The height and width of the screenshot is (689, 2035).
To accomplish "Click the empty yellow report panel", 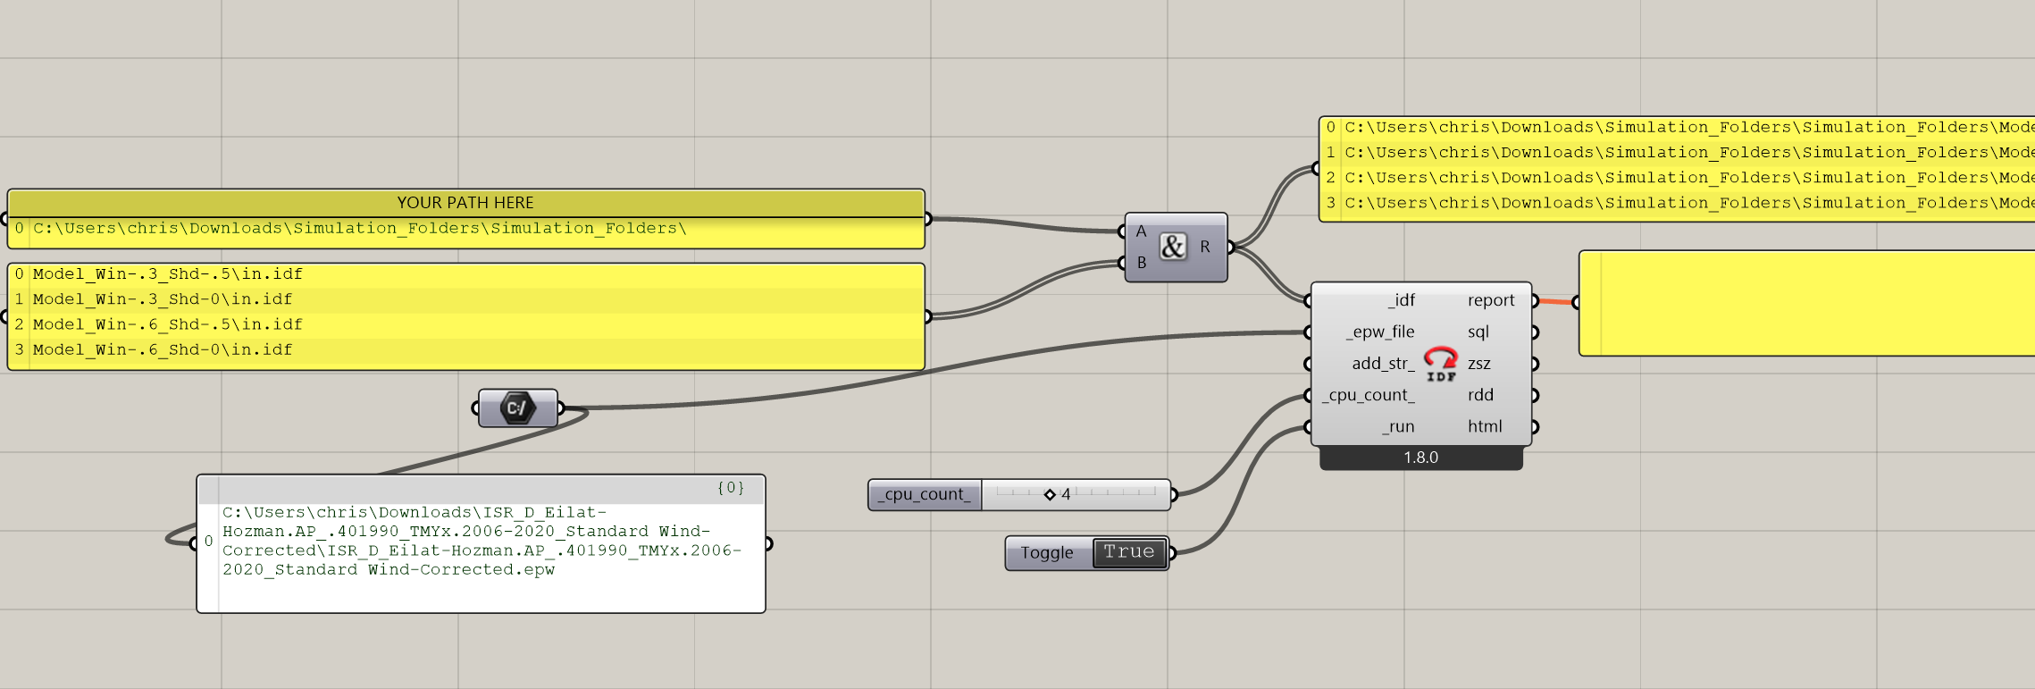I will click(1807, 303).
